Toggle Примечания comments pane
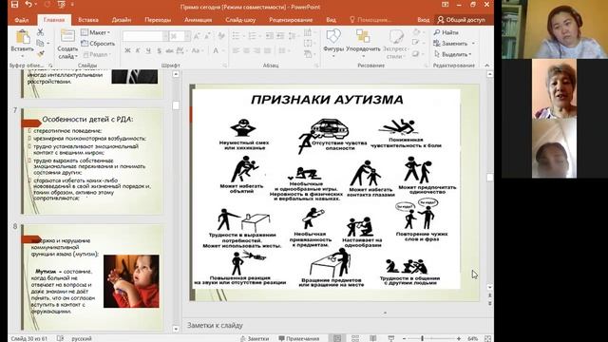 pos(299,338)
